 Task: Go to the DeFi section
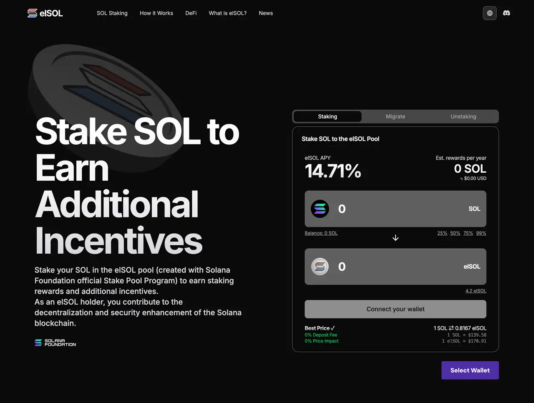pos(191,13)
